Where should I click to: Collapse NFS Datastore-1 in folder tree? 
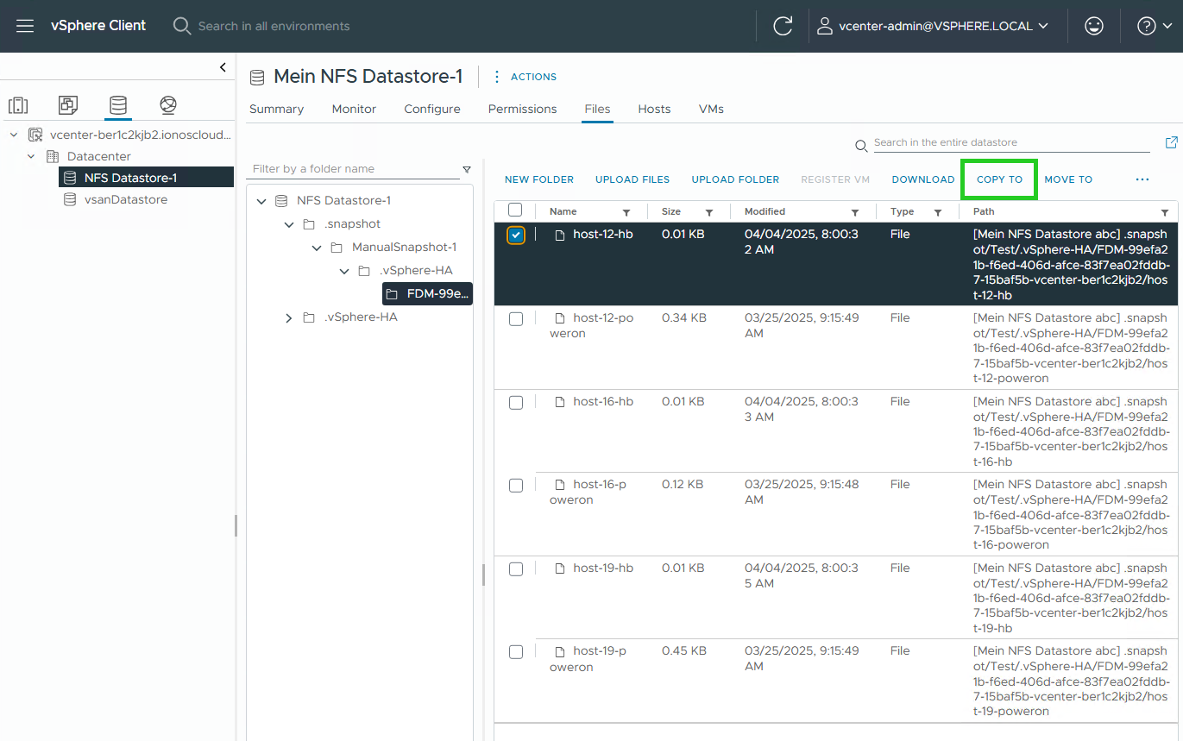[261, 201]
